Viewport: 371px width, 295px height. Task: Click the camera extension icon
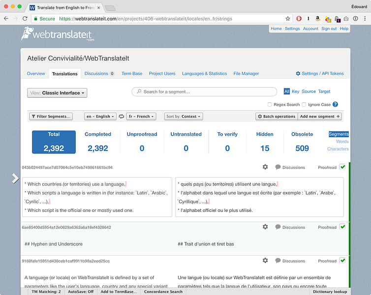click(x=346, y=19)
